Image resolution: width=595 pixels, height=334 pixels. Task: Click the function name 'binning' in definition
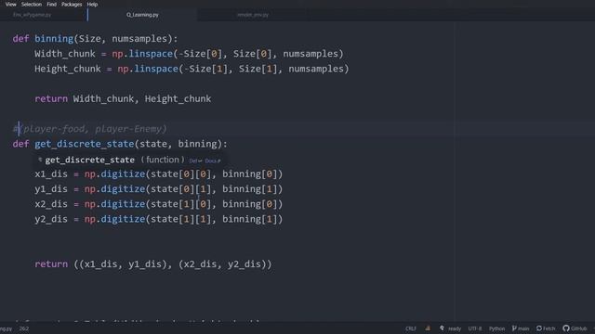(x=54, y=39)
